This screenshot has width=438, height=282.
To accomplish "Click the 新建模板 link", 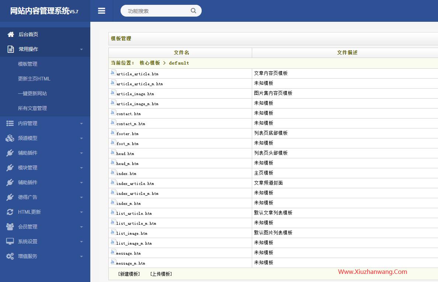I will pos(129,274).
